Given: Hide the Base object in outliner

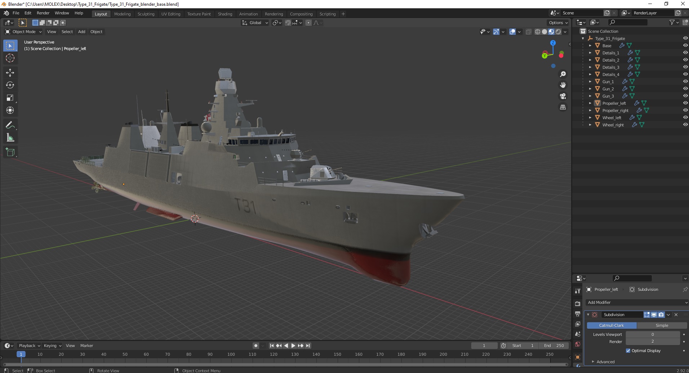Looking at the screenshot, I should coord(685,45).
